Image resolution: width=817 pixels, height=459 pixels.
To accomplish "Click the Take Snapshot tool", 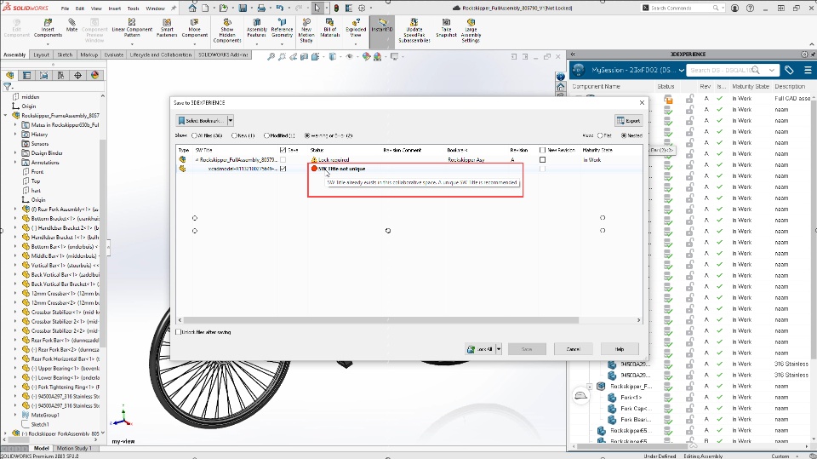I will pos(447,28).
